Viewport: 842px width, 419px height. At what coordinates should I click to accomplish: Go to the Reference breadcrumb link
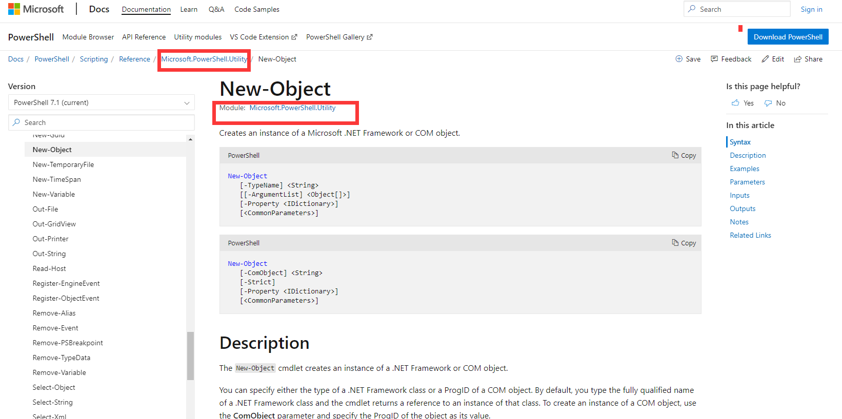tap(134, 59)
